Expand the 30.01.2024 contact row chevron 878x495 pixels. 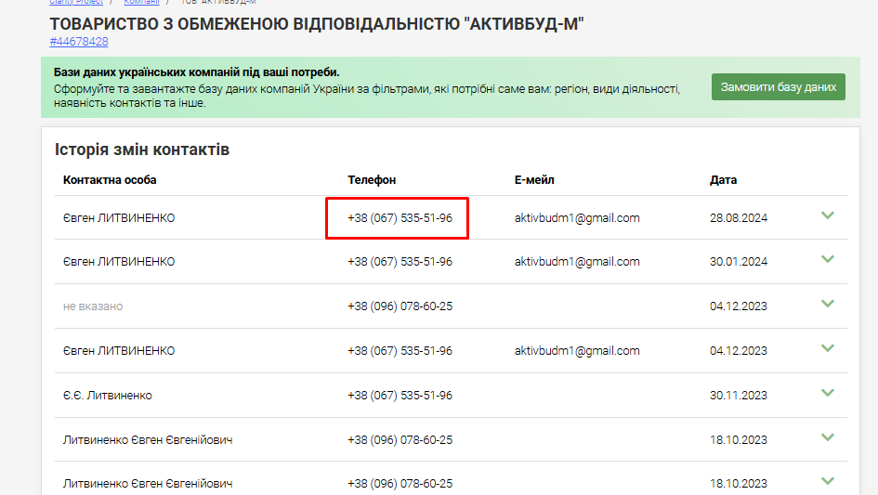click(x=828, y=260)
